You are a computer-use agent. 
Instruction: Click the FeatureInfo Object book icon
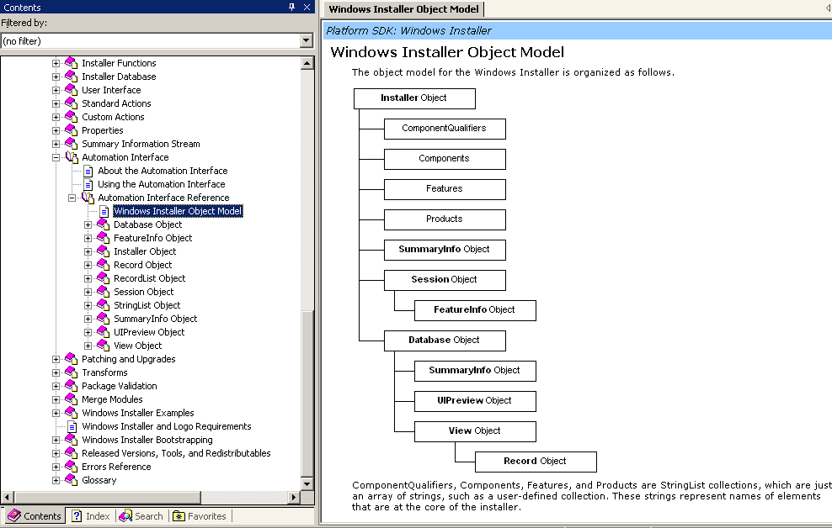(103, 238)
